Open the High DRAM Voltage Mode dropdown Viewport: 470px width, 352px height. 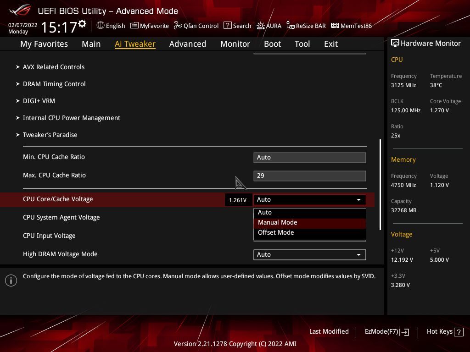310,255
